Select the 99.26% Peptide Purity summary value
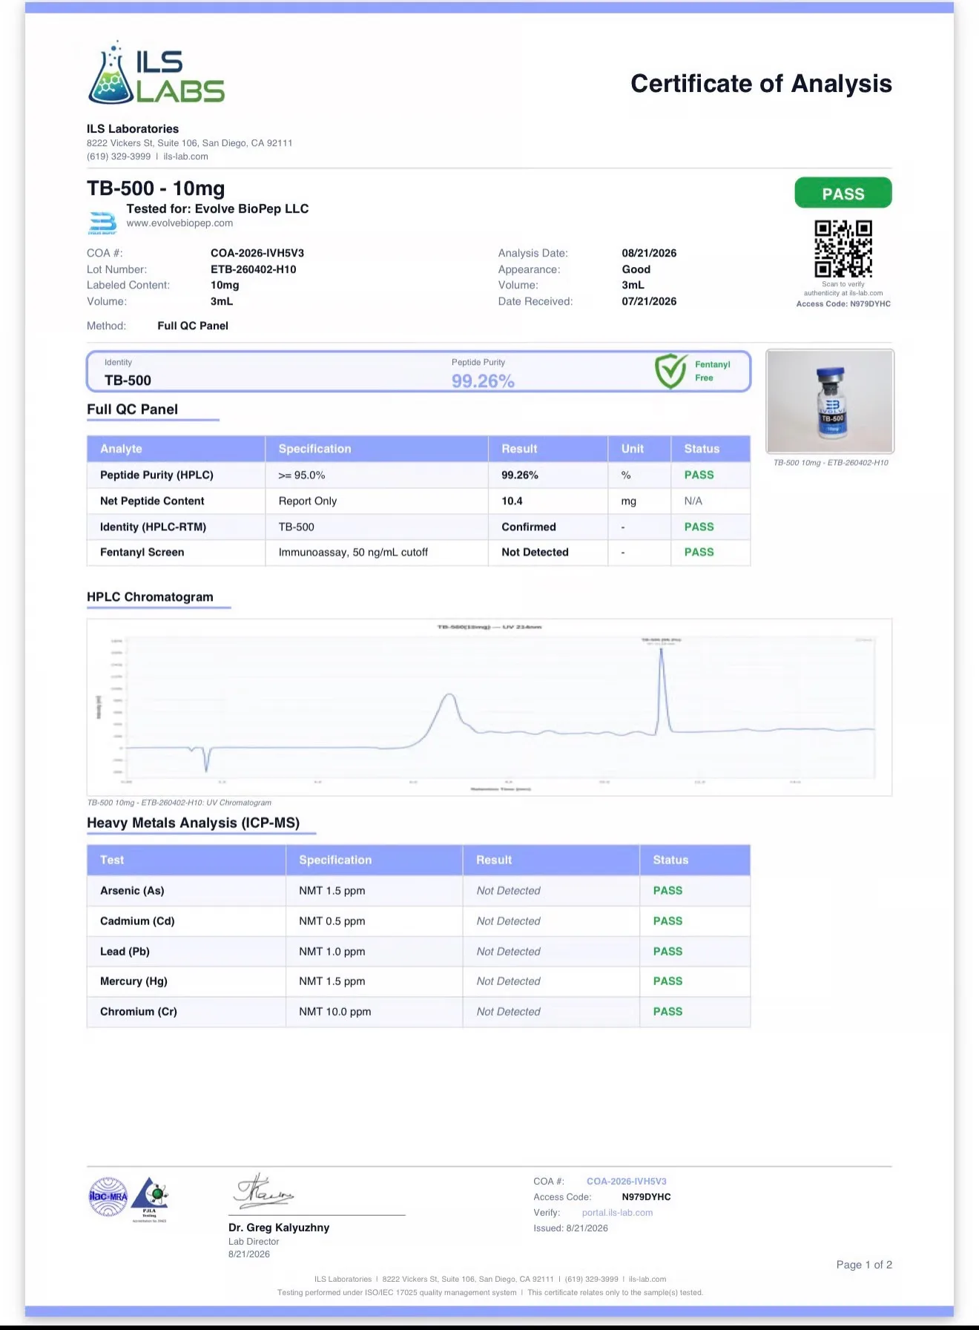The width and height of the screenshot is (979, 1330). pos(483,381)
